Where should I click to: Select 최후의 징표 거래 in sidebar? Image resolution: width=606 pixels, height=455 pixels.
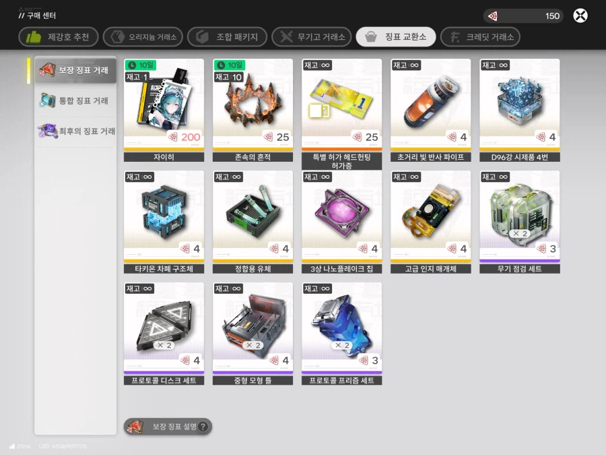point(75,131)
